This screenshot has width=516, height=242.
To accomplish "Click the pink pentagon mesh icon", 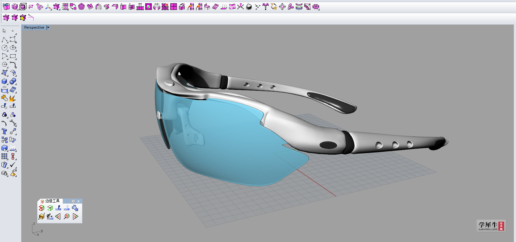I will tap(82, 7).
